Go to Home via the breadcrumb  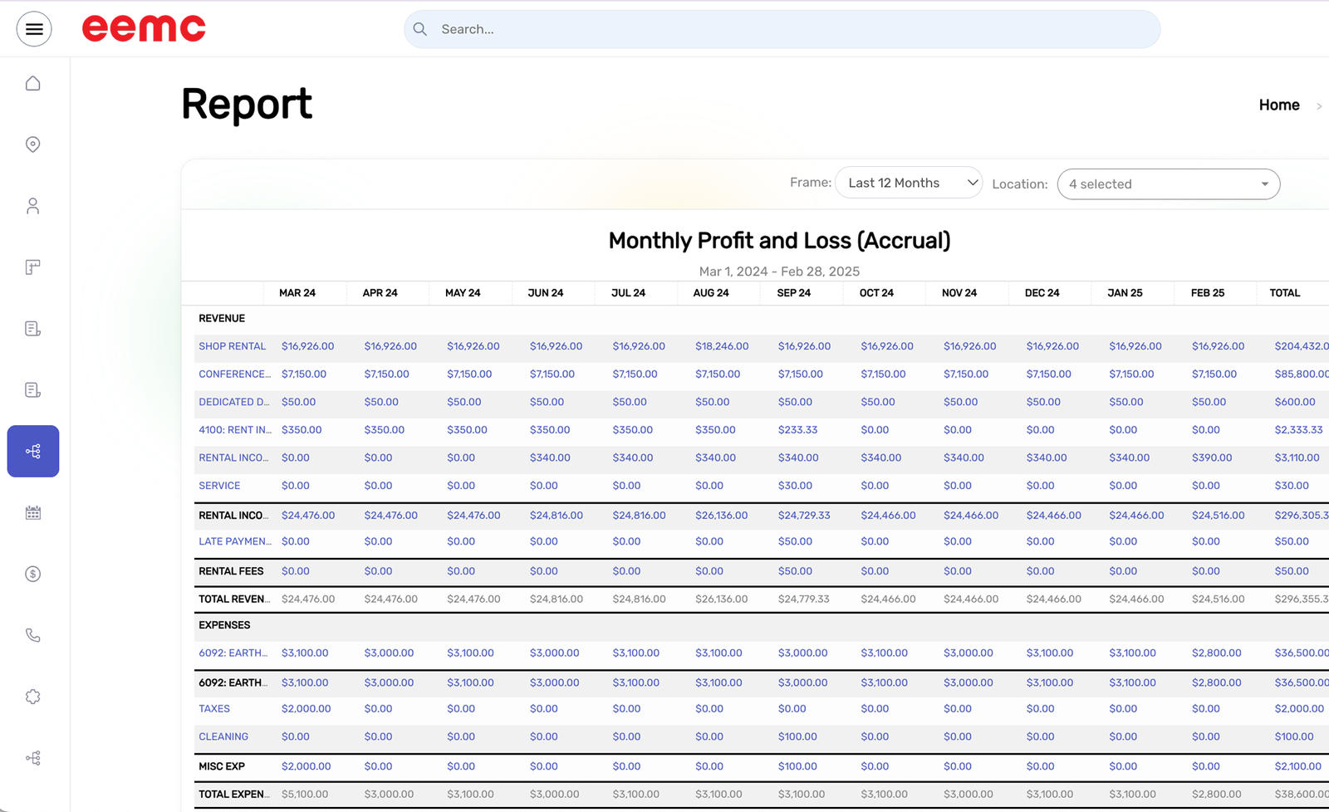1278,105
